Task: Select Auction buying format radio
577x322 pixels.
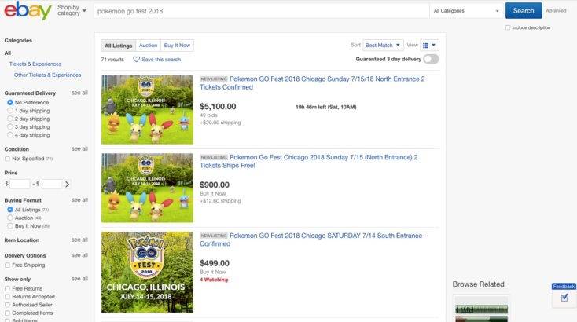Action: (x=10, y=218)
